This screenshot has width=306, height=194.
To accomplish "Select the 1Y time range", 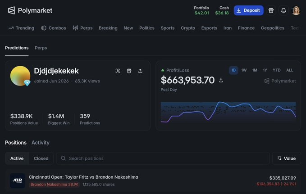I will tap(265, 70).
